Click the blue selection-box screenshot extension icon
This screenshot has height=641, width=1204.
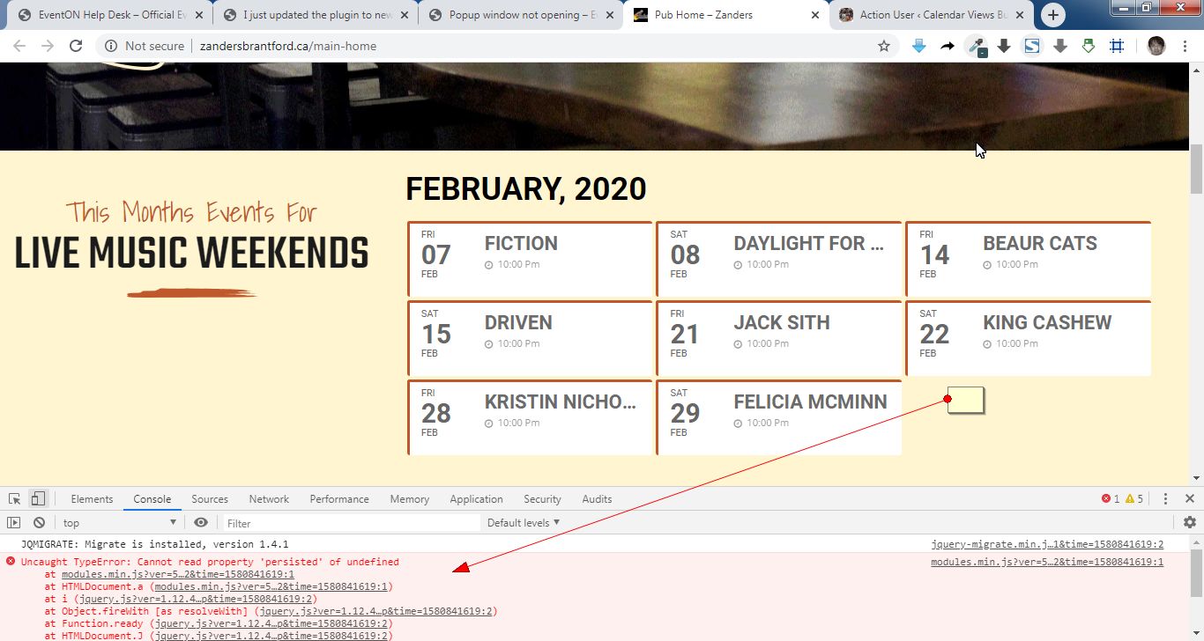pyautogui.click(x=1117, y=47)
